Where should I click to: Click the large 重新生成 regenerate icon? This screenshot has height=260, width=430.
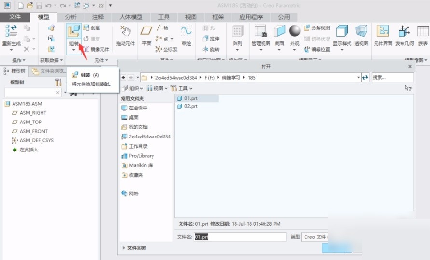[11, 31]
